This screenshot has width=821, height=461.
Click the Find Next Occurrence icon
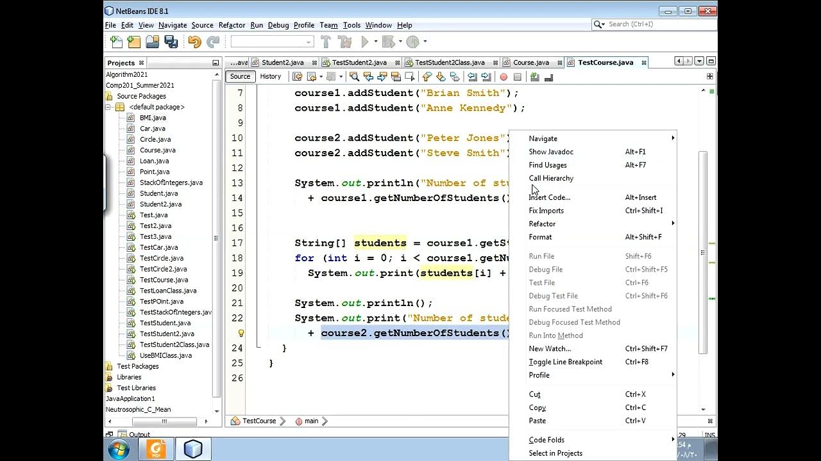382,76
